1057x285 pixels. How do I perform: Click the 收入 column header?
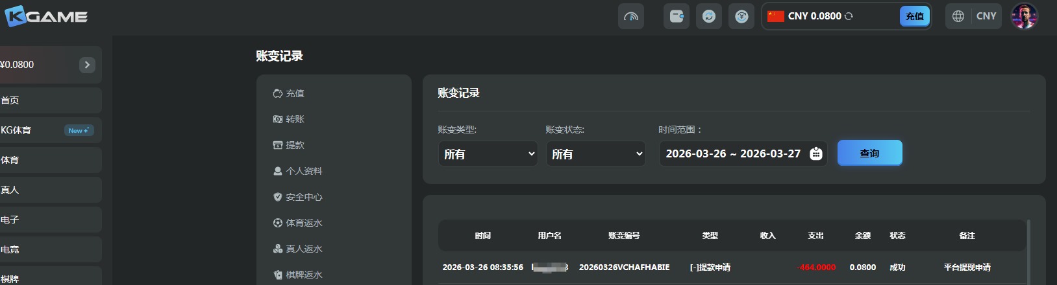(x=767, y=236)
